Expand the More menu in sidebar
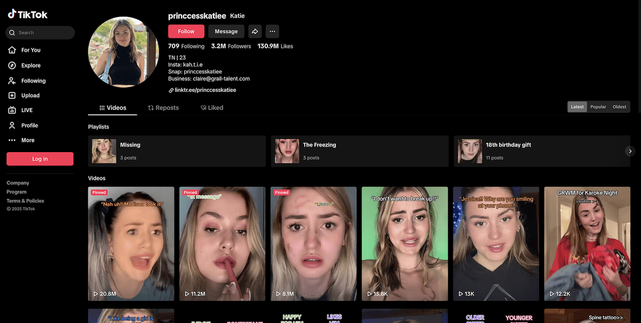 (27, 140)
